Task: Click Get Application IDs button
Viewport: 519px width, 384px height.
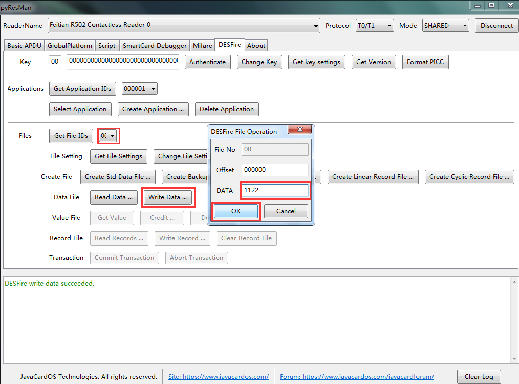Action: [82, 89]
